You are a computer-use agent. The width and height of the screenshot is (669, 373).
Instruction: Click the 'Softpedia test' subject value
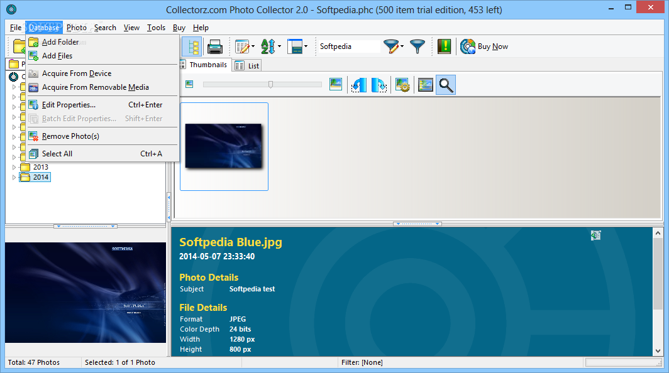click(252, 289)
